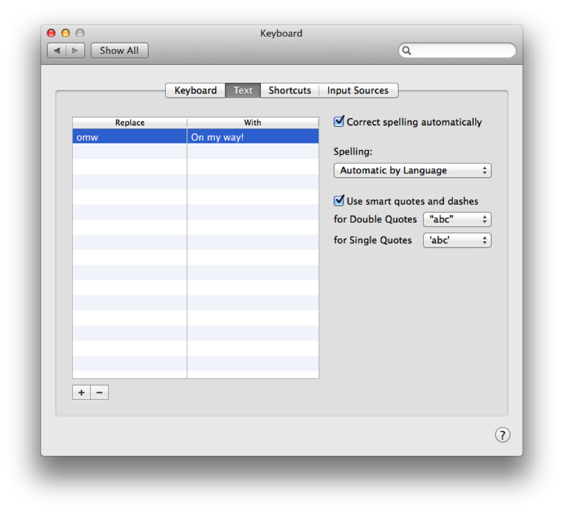Open the Input Sources tab
This screenshot has width=564, height=513.
pos(358,90)
